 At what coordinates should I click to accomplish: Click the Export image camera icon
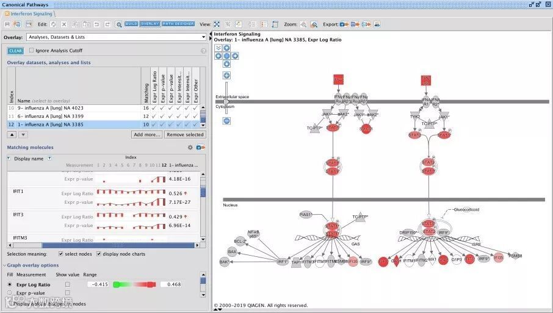[x=344, y=24]
